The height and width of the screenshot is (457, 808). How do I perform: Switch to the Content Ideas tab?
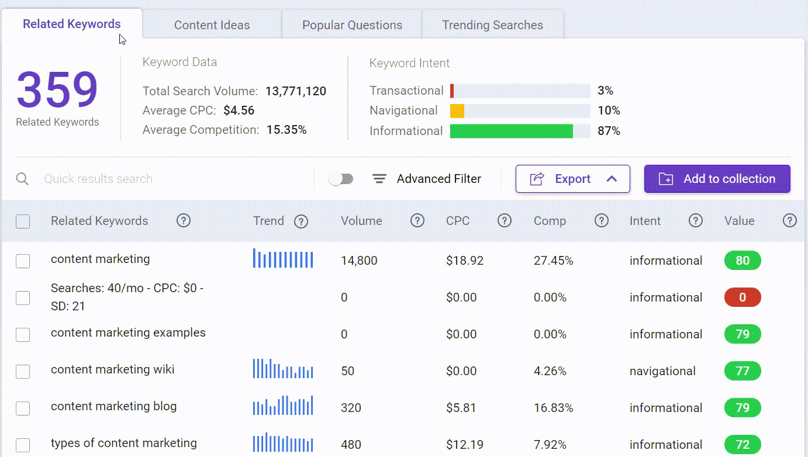(212, 25)
